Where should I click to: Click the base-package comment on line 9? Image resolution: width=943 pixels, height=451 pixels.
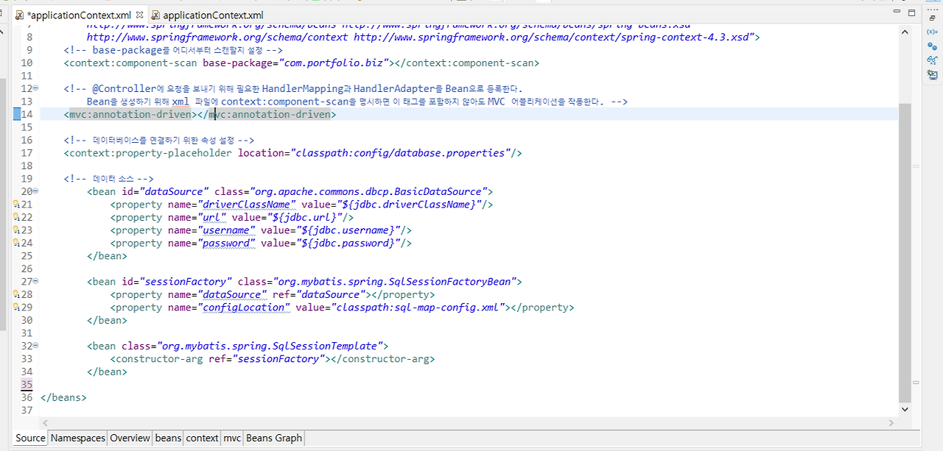coord(173,50)
